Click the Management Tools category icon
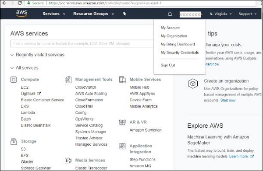 point(68,80)
